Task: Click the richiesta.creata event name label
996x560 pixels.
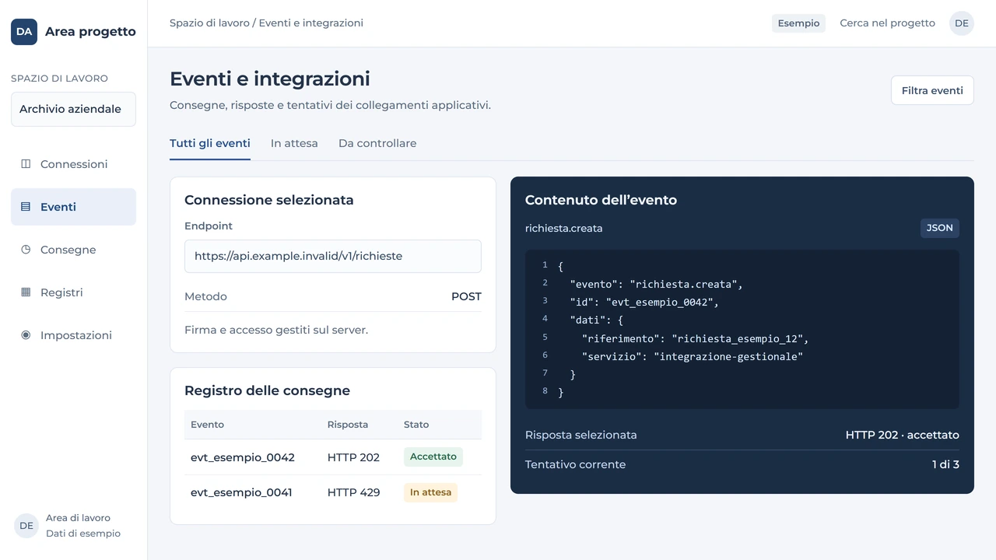Action: pos(564,229)
